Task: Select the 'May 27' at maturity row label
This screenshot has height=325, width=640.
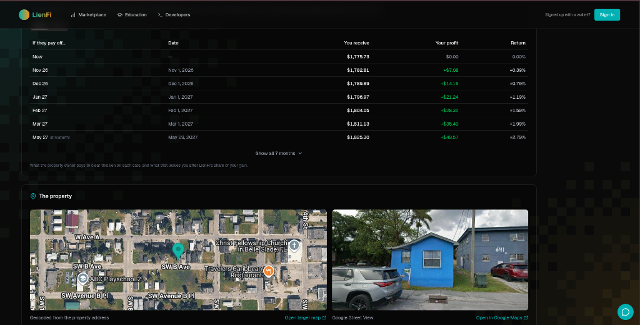Action: pyautogui.click(x=51, y=137)
